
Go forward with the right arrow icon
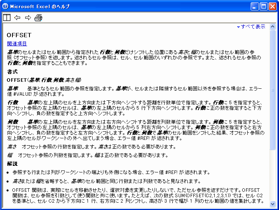(28, 17)
